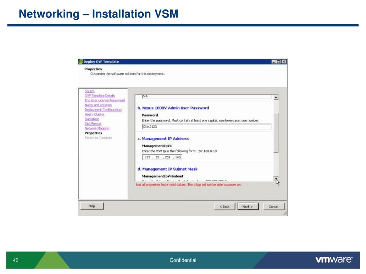Select the Disk Format step

tap(93, 124)
